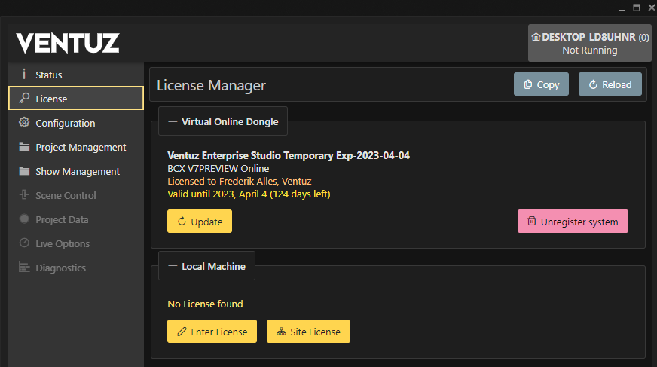
Task: Update the Virtual Online Dongle license
Action: click(x=200, y=222)
